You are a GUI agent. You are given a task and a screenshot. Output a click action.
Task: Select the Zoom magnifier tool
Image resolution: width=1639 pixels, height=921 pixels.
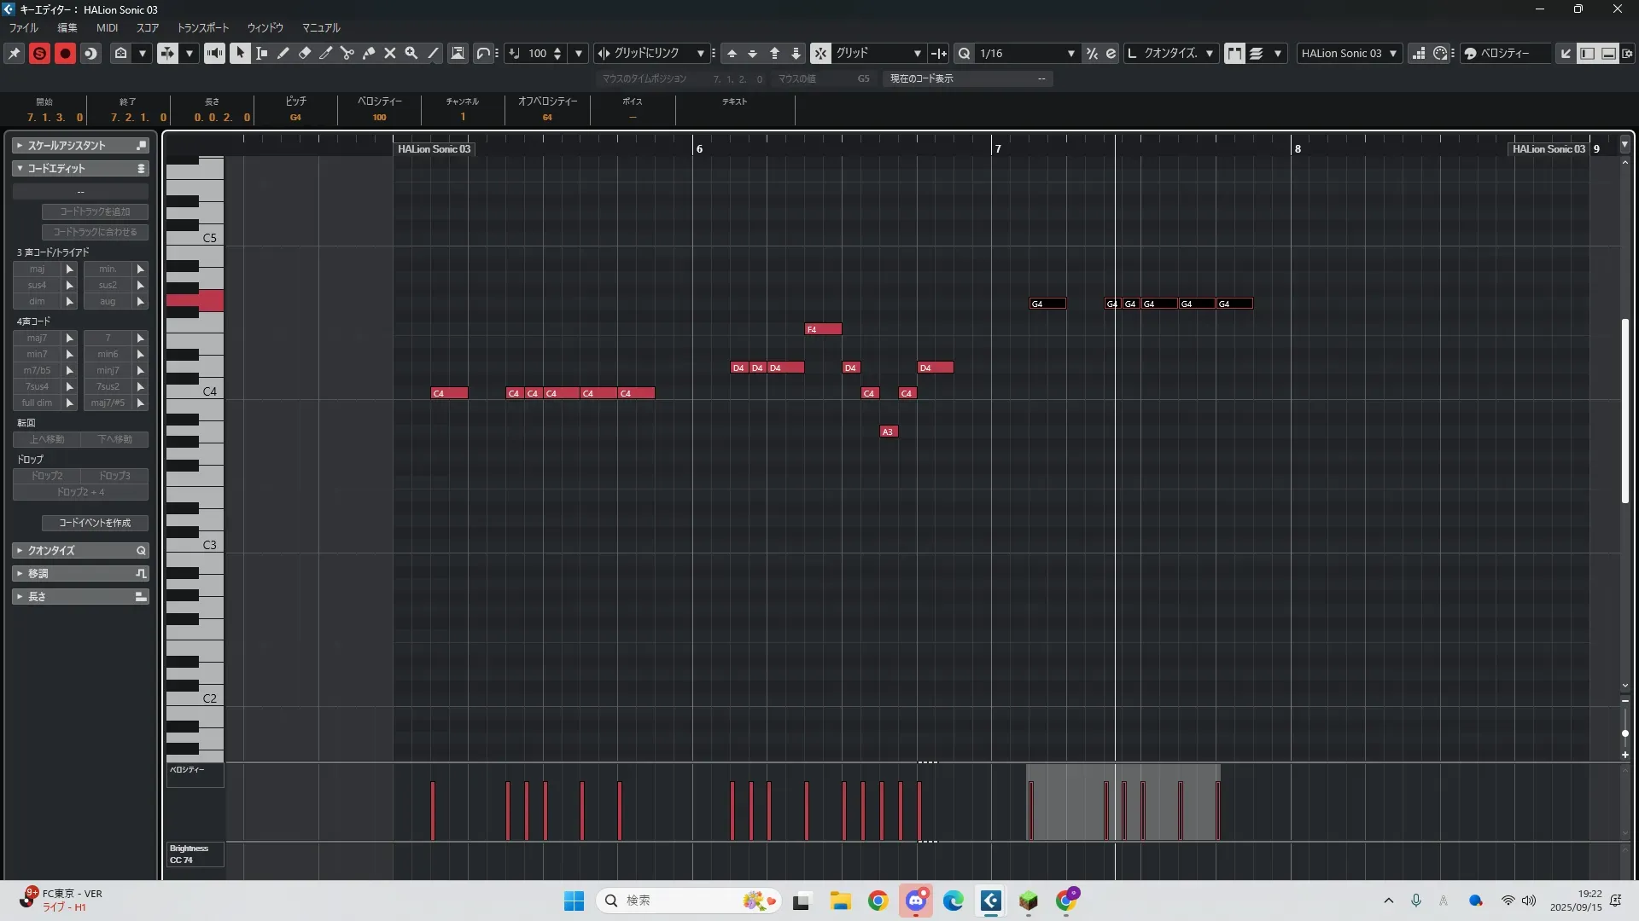point(411,53)
